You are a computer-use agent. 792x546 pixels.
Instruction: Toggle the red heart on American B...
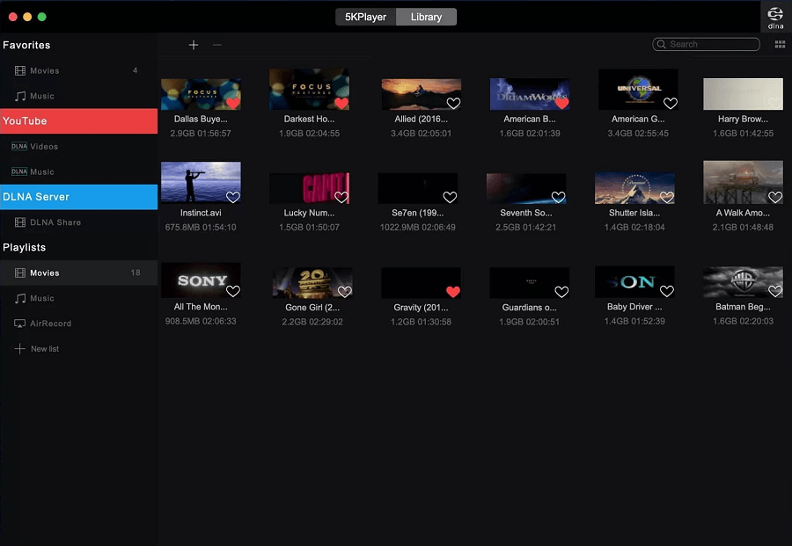click(x=561, y=103)
